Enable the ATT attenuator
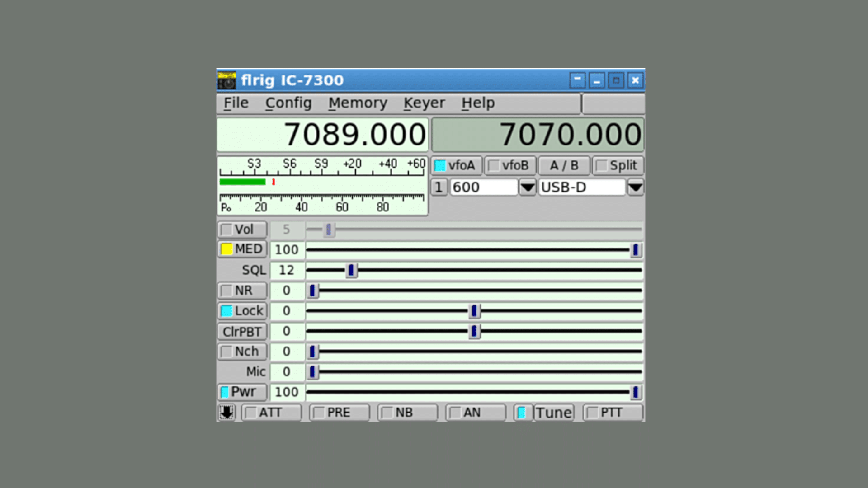This screenshot has height=488, width=868. (x=271, y=413)
